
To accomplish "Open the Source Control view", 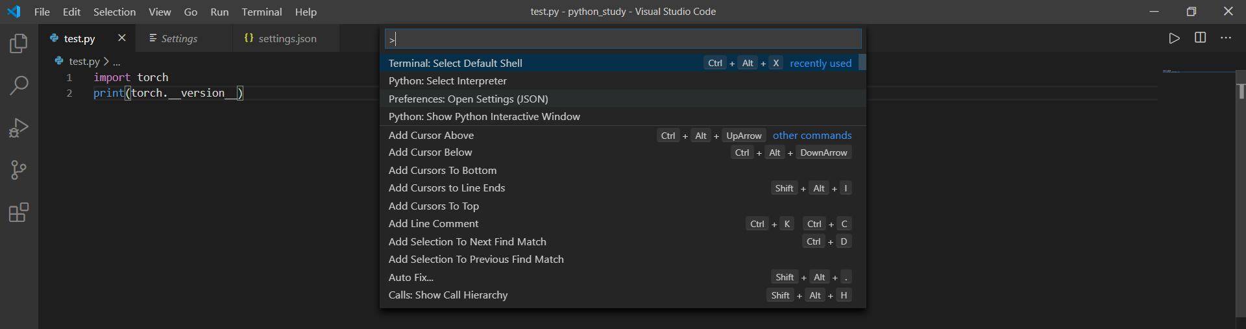I will pyautogui.click(x=19, y=170).
